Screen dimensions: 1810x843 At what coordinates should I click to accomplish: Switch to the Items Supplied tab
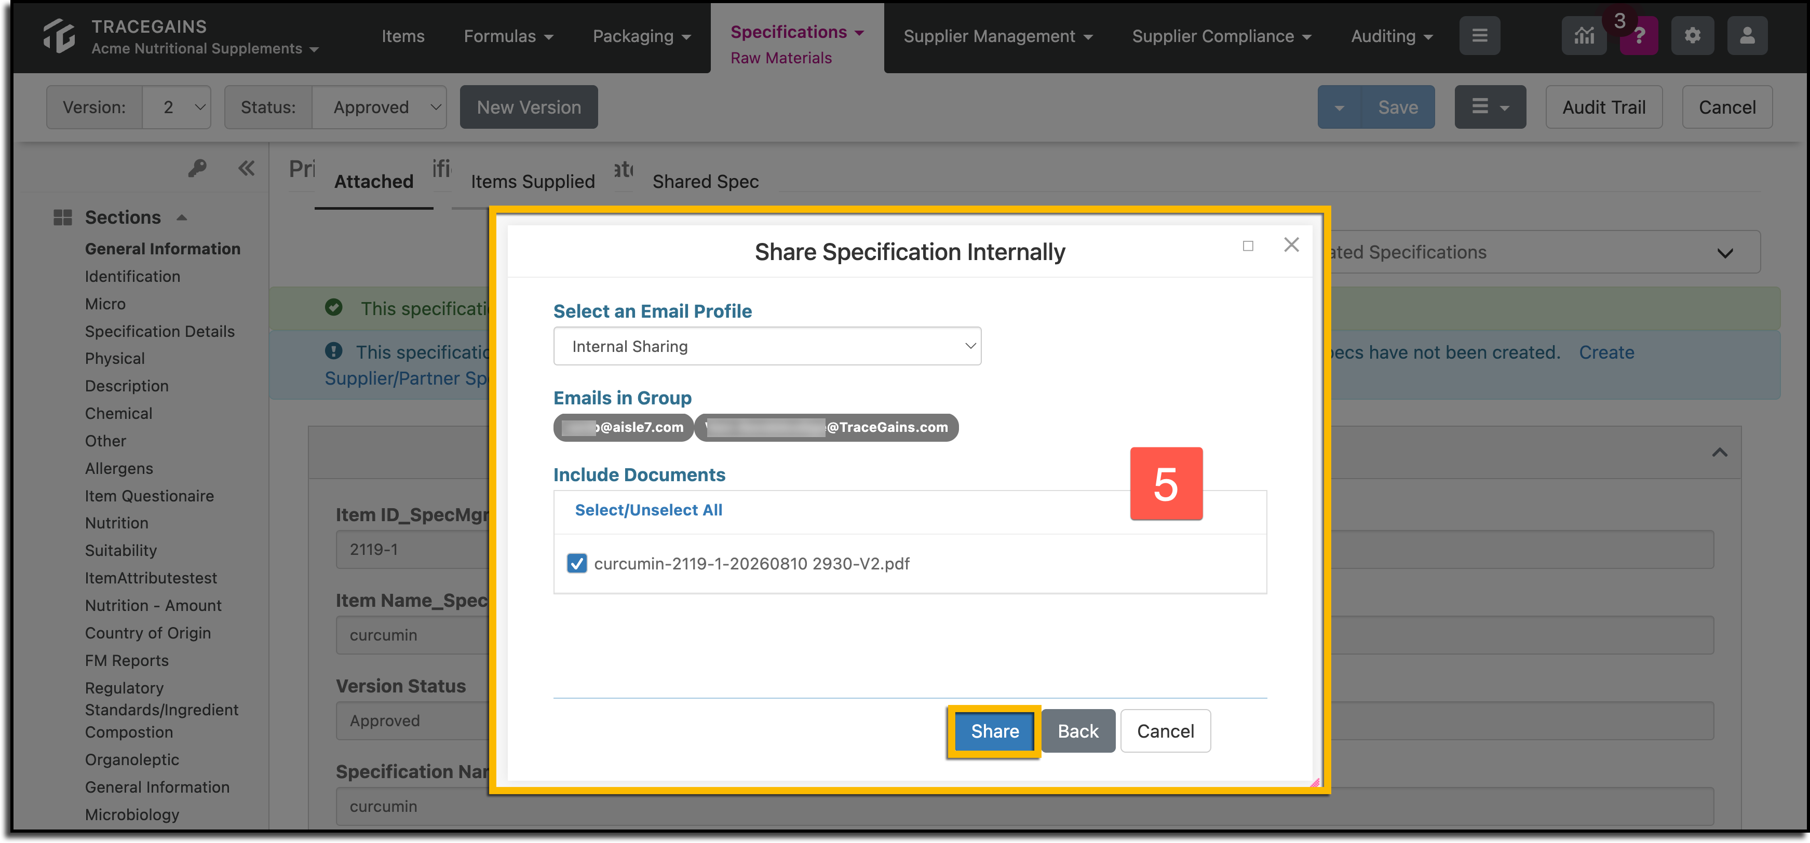tap(533, 181)
